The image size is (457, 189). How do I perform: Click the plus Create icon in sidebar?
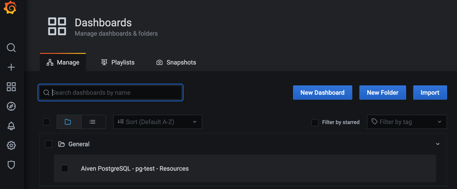click(x=11, y=67)
